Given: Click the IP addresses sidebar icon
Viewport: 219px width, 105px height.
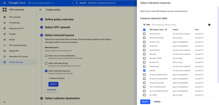Looking at the screenshot, I should (5, 23).
